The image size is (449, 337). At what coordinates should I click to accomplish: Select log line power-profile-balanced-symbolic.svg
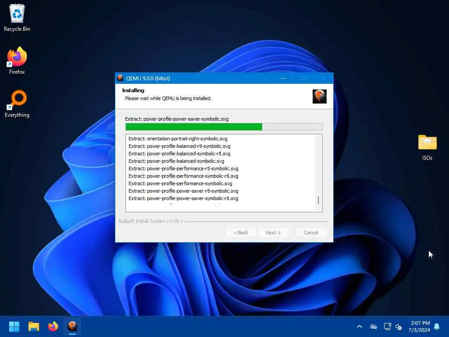(x=176, y=161)
